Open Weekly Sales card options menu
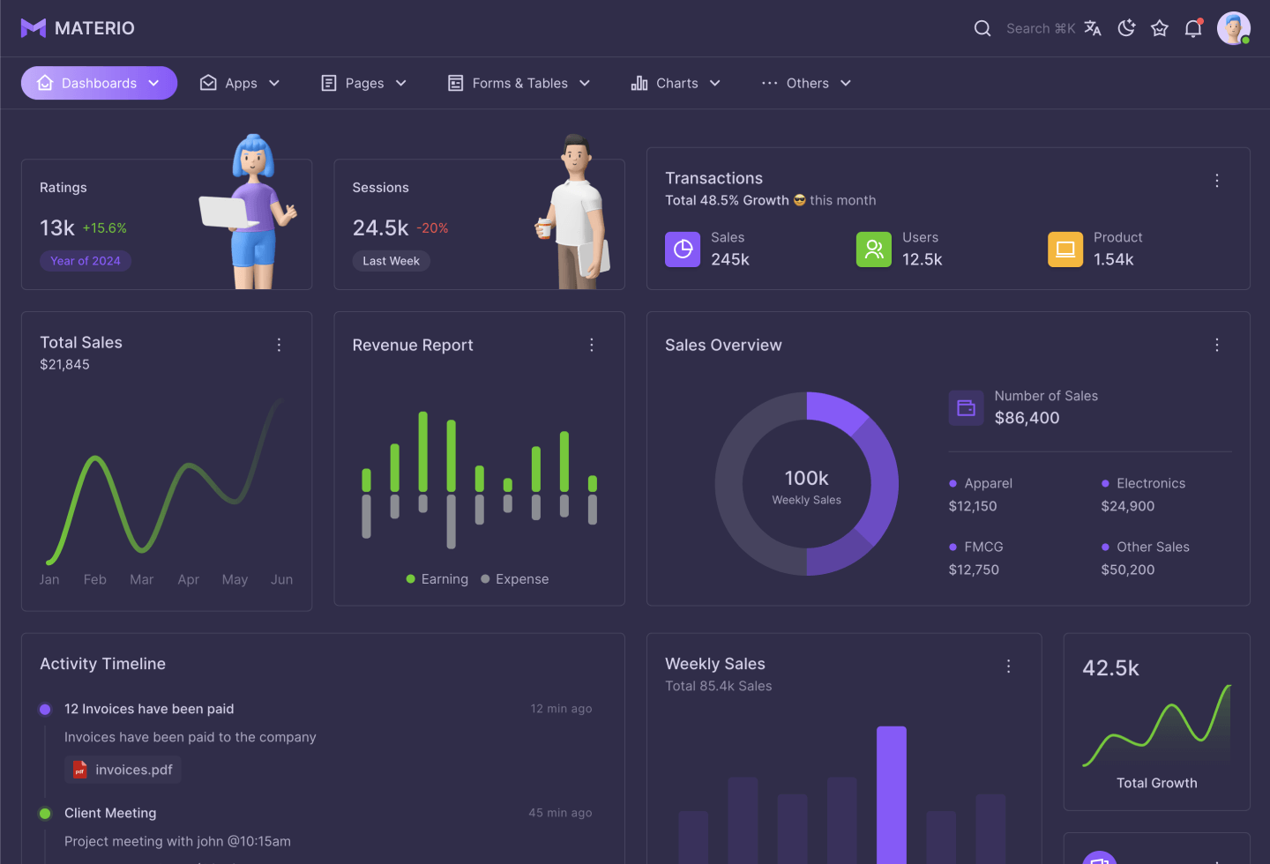Image resolution: width=1270 pixels, height=864 pixels. click(x=1009, y=667)
